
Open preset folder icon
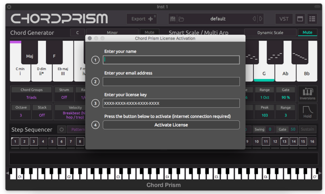coord(181,19)
